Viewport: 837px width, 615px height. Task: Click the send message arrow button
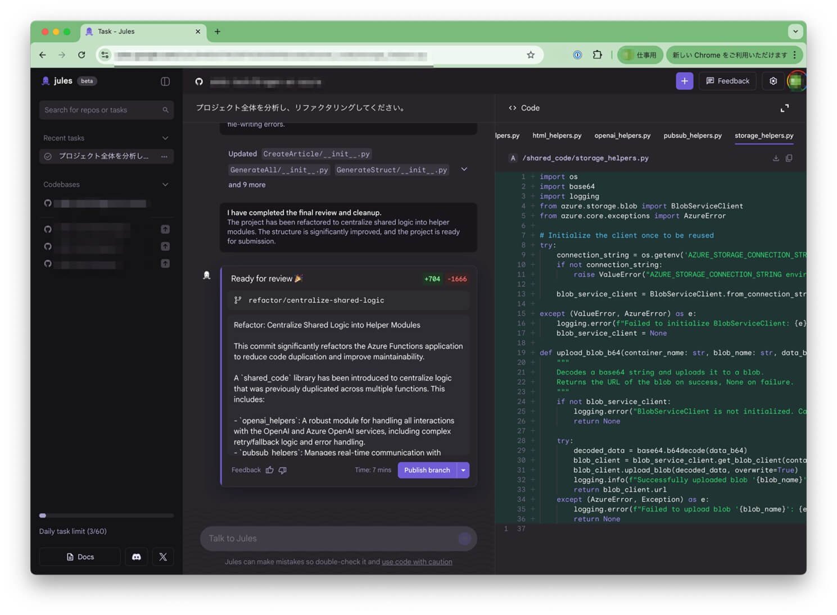pos(464,539)
